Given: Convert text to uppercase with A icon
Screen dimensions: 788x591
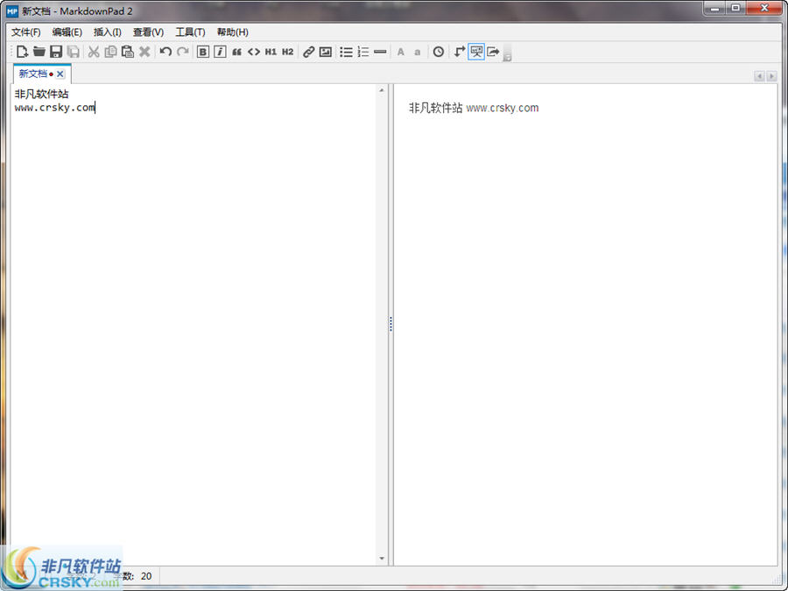Looking at the screenshot, I should (x=400, y=52).
